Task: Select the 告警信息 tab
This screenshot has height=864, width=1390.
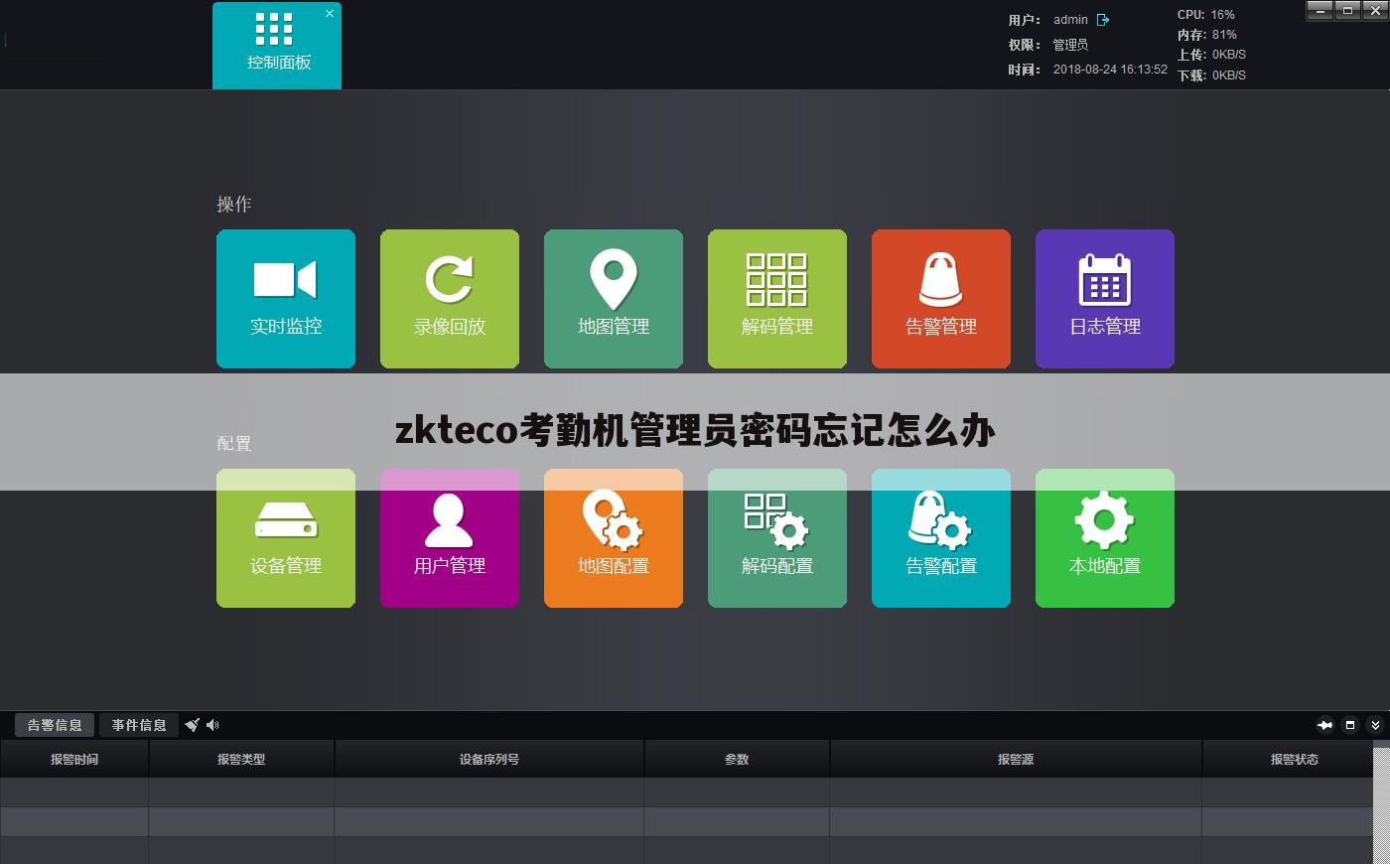Action: (x=55, y=725)
